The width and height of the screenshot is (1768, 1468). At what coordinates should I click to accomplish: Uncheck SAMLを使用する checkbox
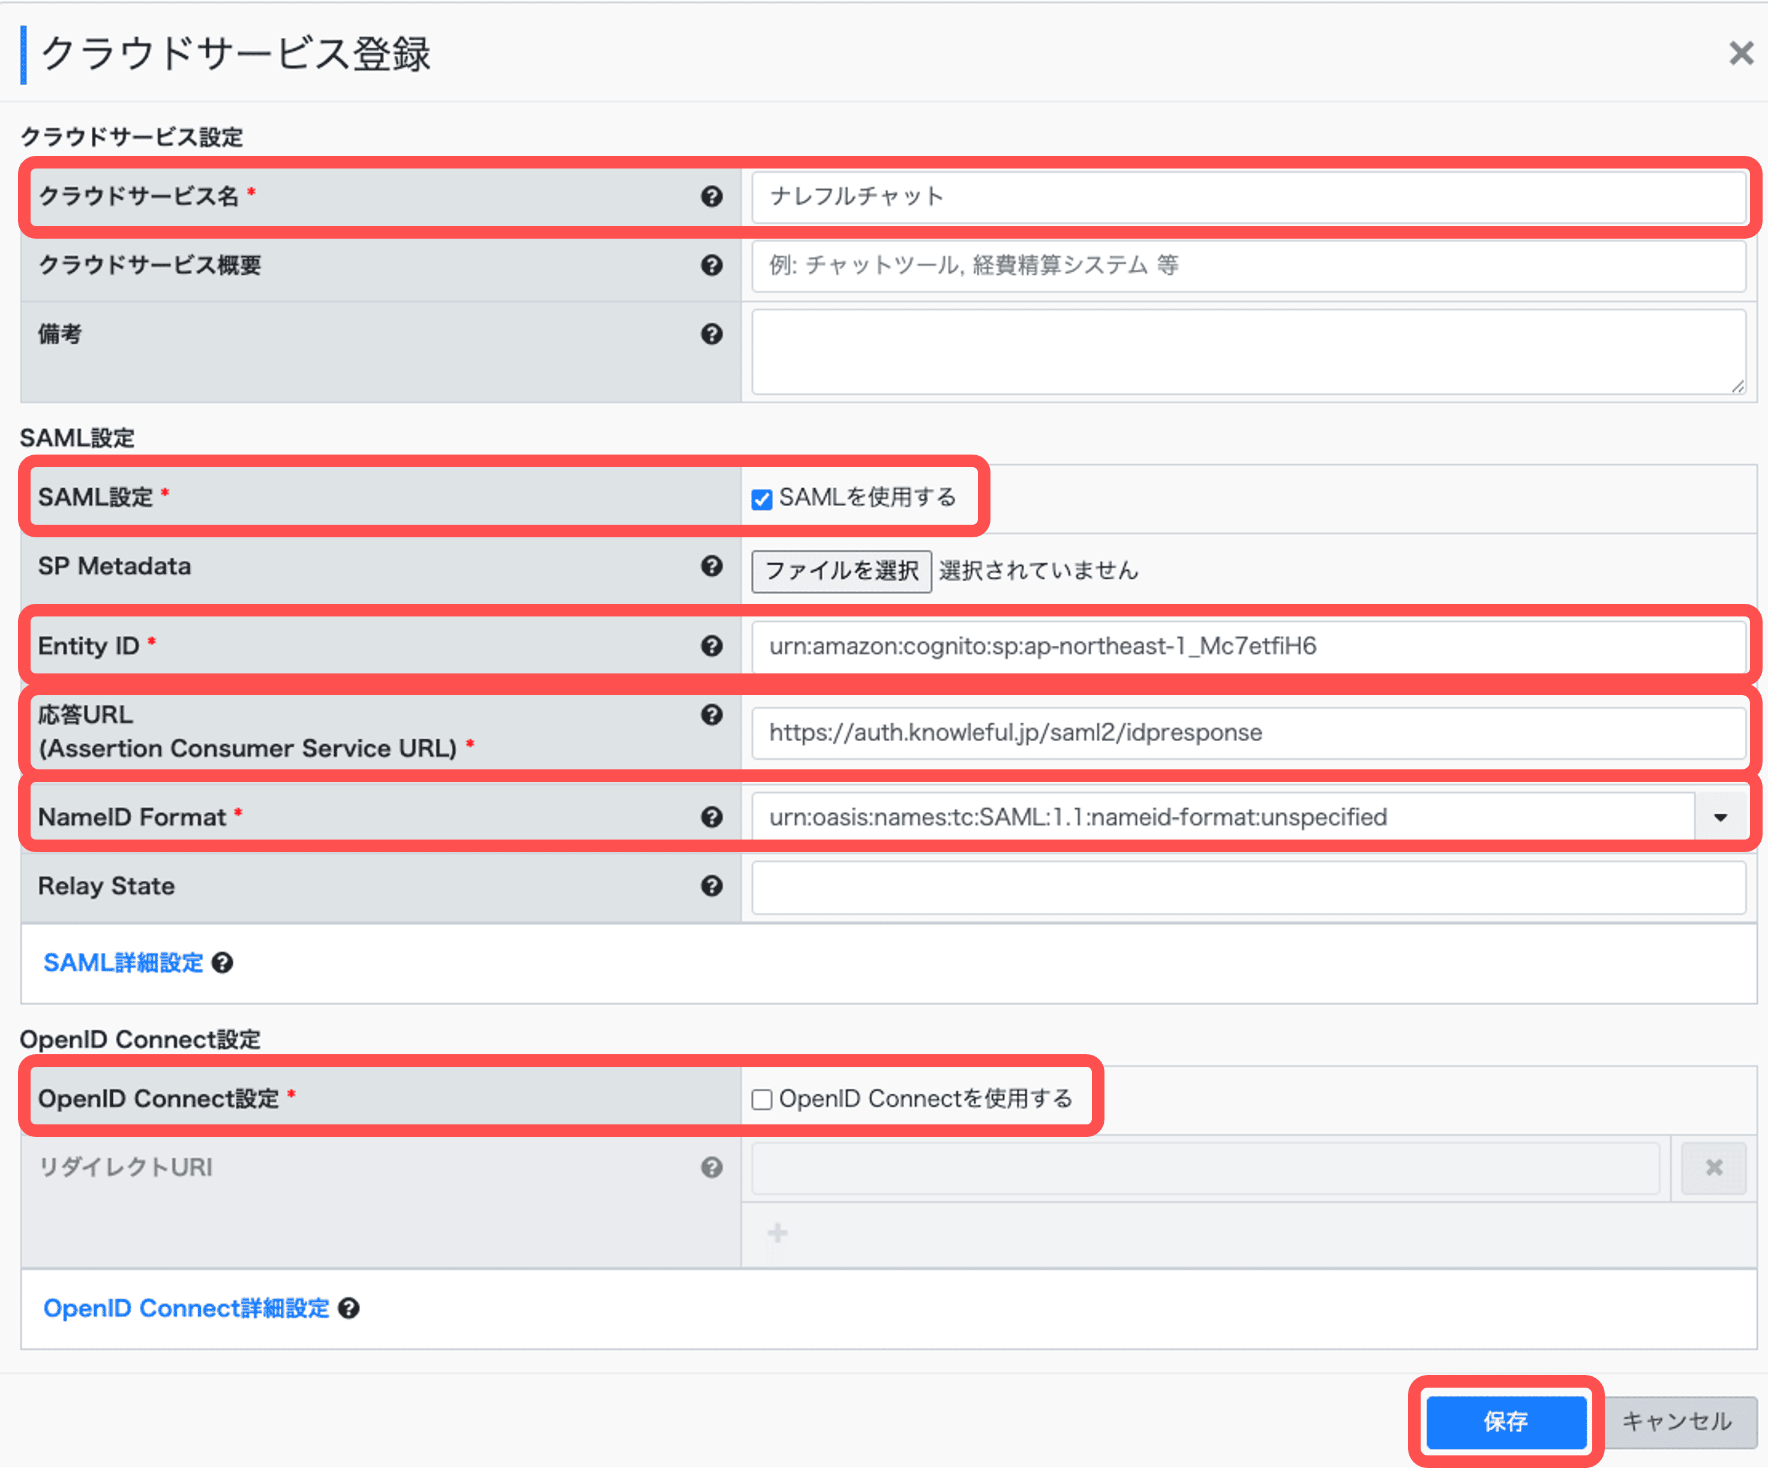(x=762, y=499)
